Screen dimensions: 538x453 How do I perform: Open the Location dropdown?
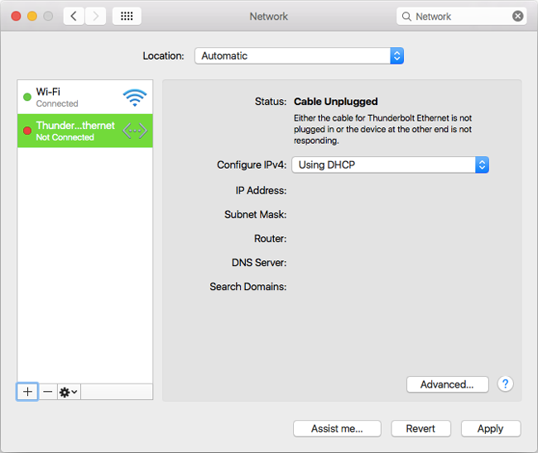[299, 55]
